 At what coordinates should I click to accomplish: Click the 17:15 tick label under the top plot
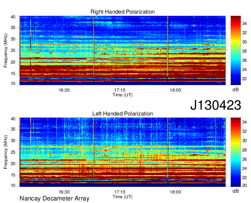pos(120,90)
